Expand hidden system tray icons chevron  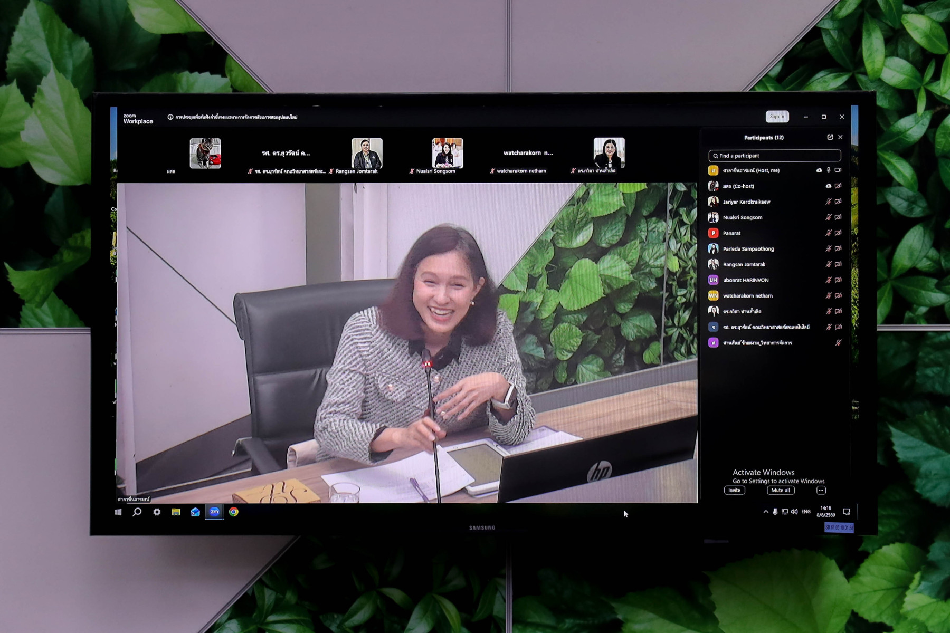coord(766,512)
